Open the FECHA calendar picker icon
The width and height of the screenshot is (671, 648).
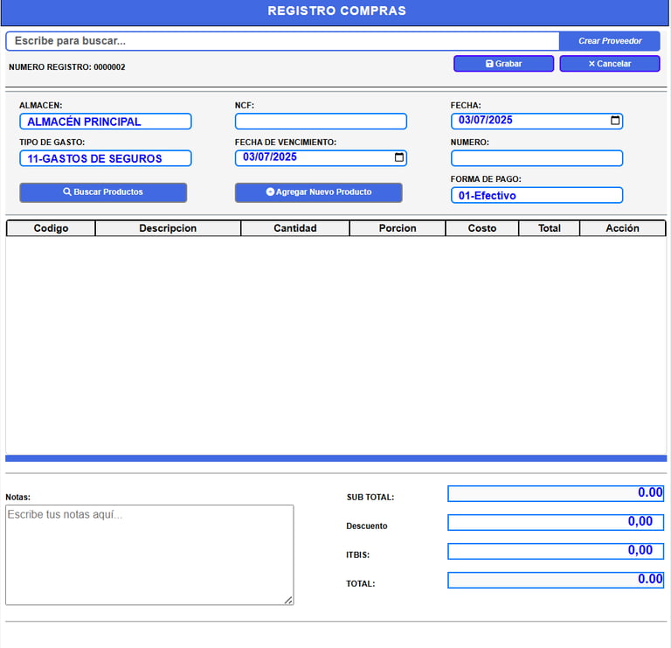point(615,121)
